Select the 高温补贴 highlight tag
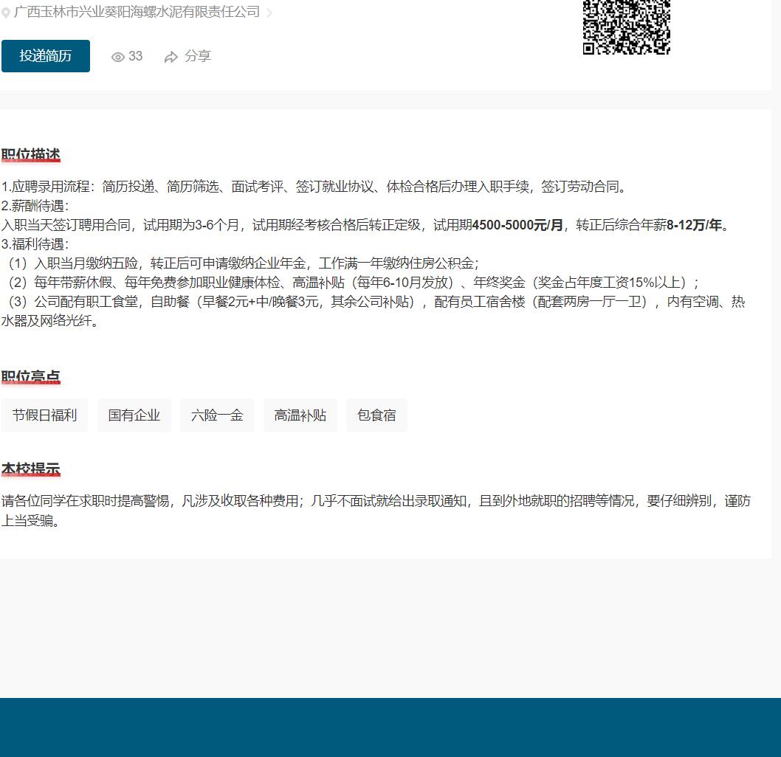Screen dimensions: 781x757 point(300,415)
